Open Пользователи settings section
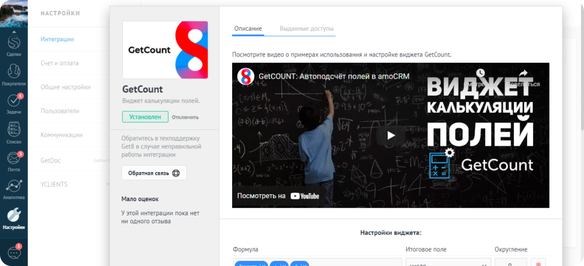 pos(60,111)
